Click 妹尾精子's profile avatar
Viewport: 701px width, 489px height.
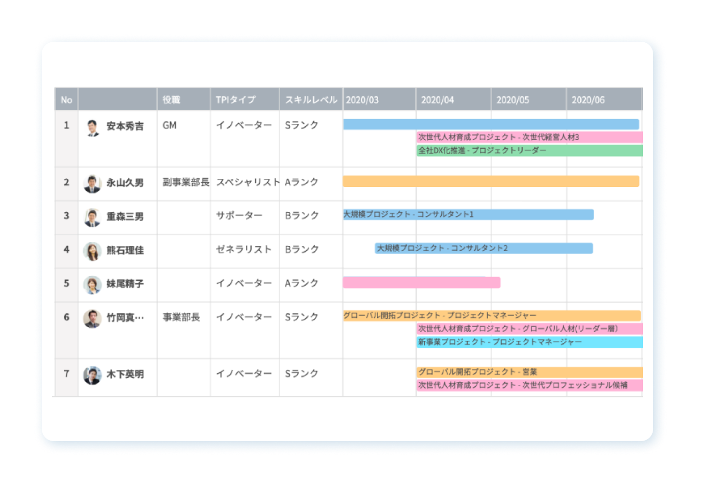tap(92, 285)
